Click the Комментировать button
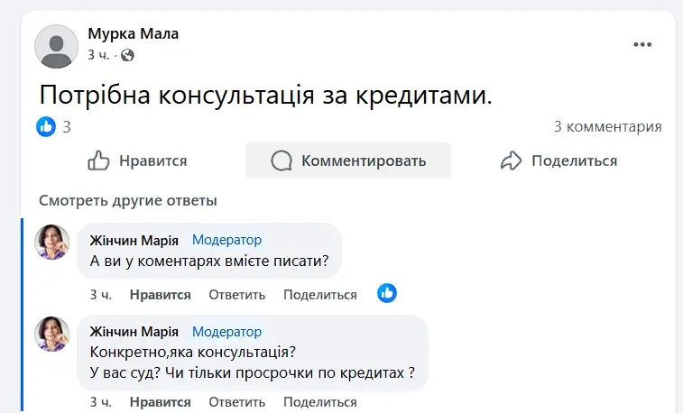Image resolution: width=683 pixels, height=413 pixels. point(348,161)
